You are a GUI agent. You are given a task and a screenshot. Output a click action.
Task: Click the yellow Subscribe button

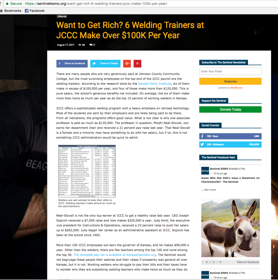(230, 81)
